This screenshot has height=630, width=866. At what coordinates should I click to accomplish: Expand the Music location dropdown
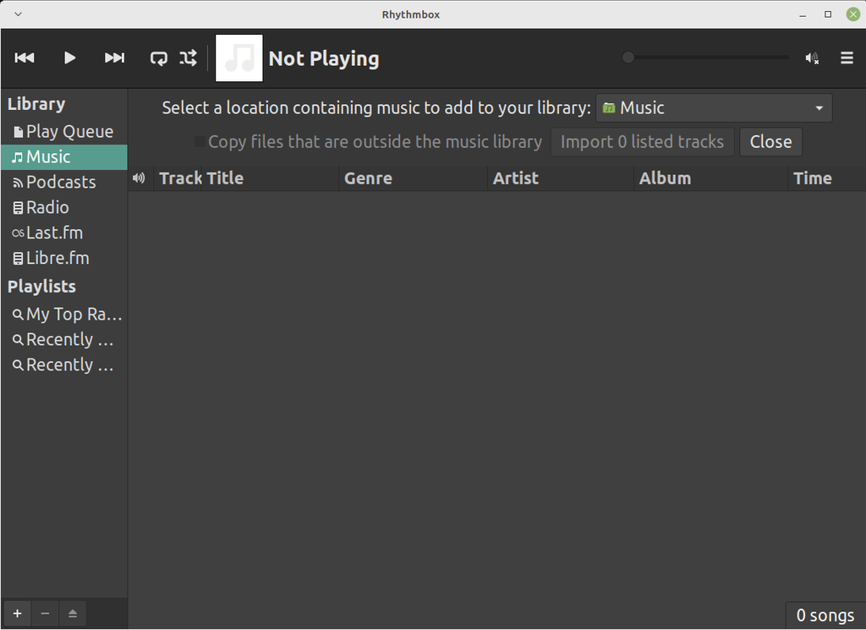coord(714,107)
